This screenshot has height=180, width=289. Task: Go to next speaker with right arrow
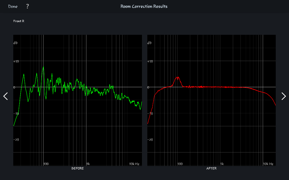pyautogui.click(x=283, y=96)
